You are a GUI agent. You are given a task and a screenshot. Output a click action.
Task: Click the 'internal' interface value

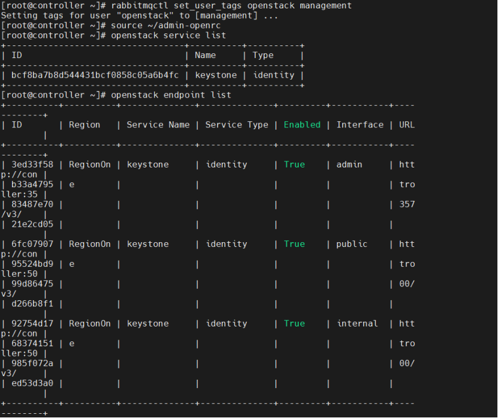pos(357,324)
